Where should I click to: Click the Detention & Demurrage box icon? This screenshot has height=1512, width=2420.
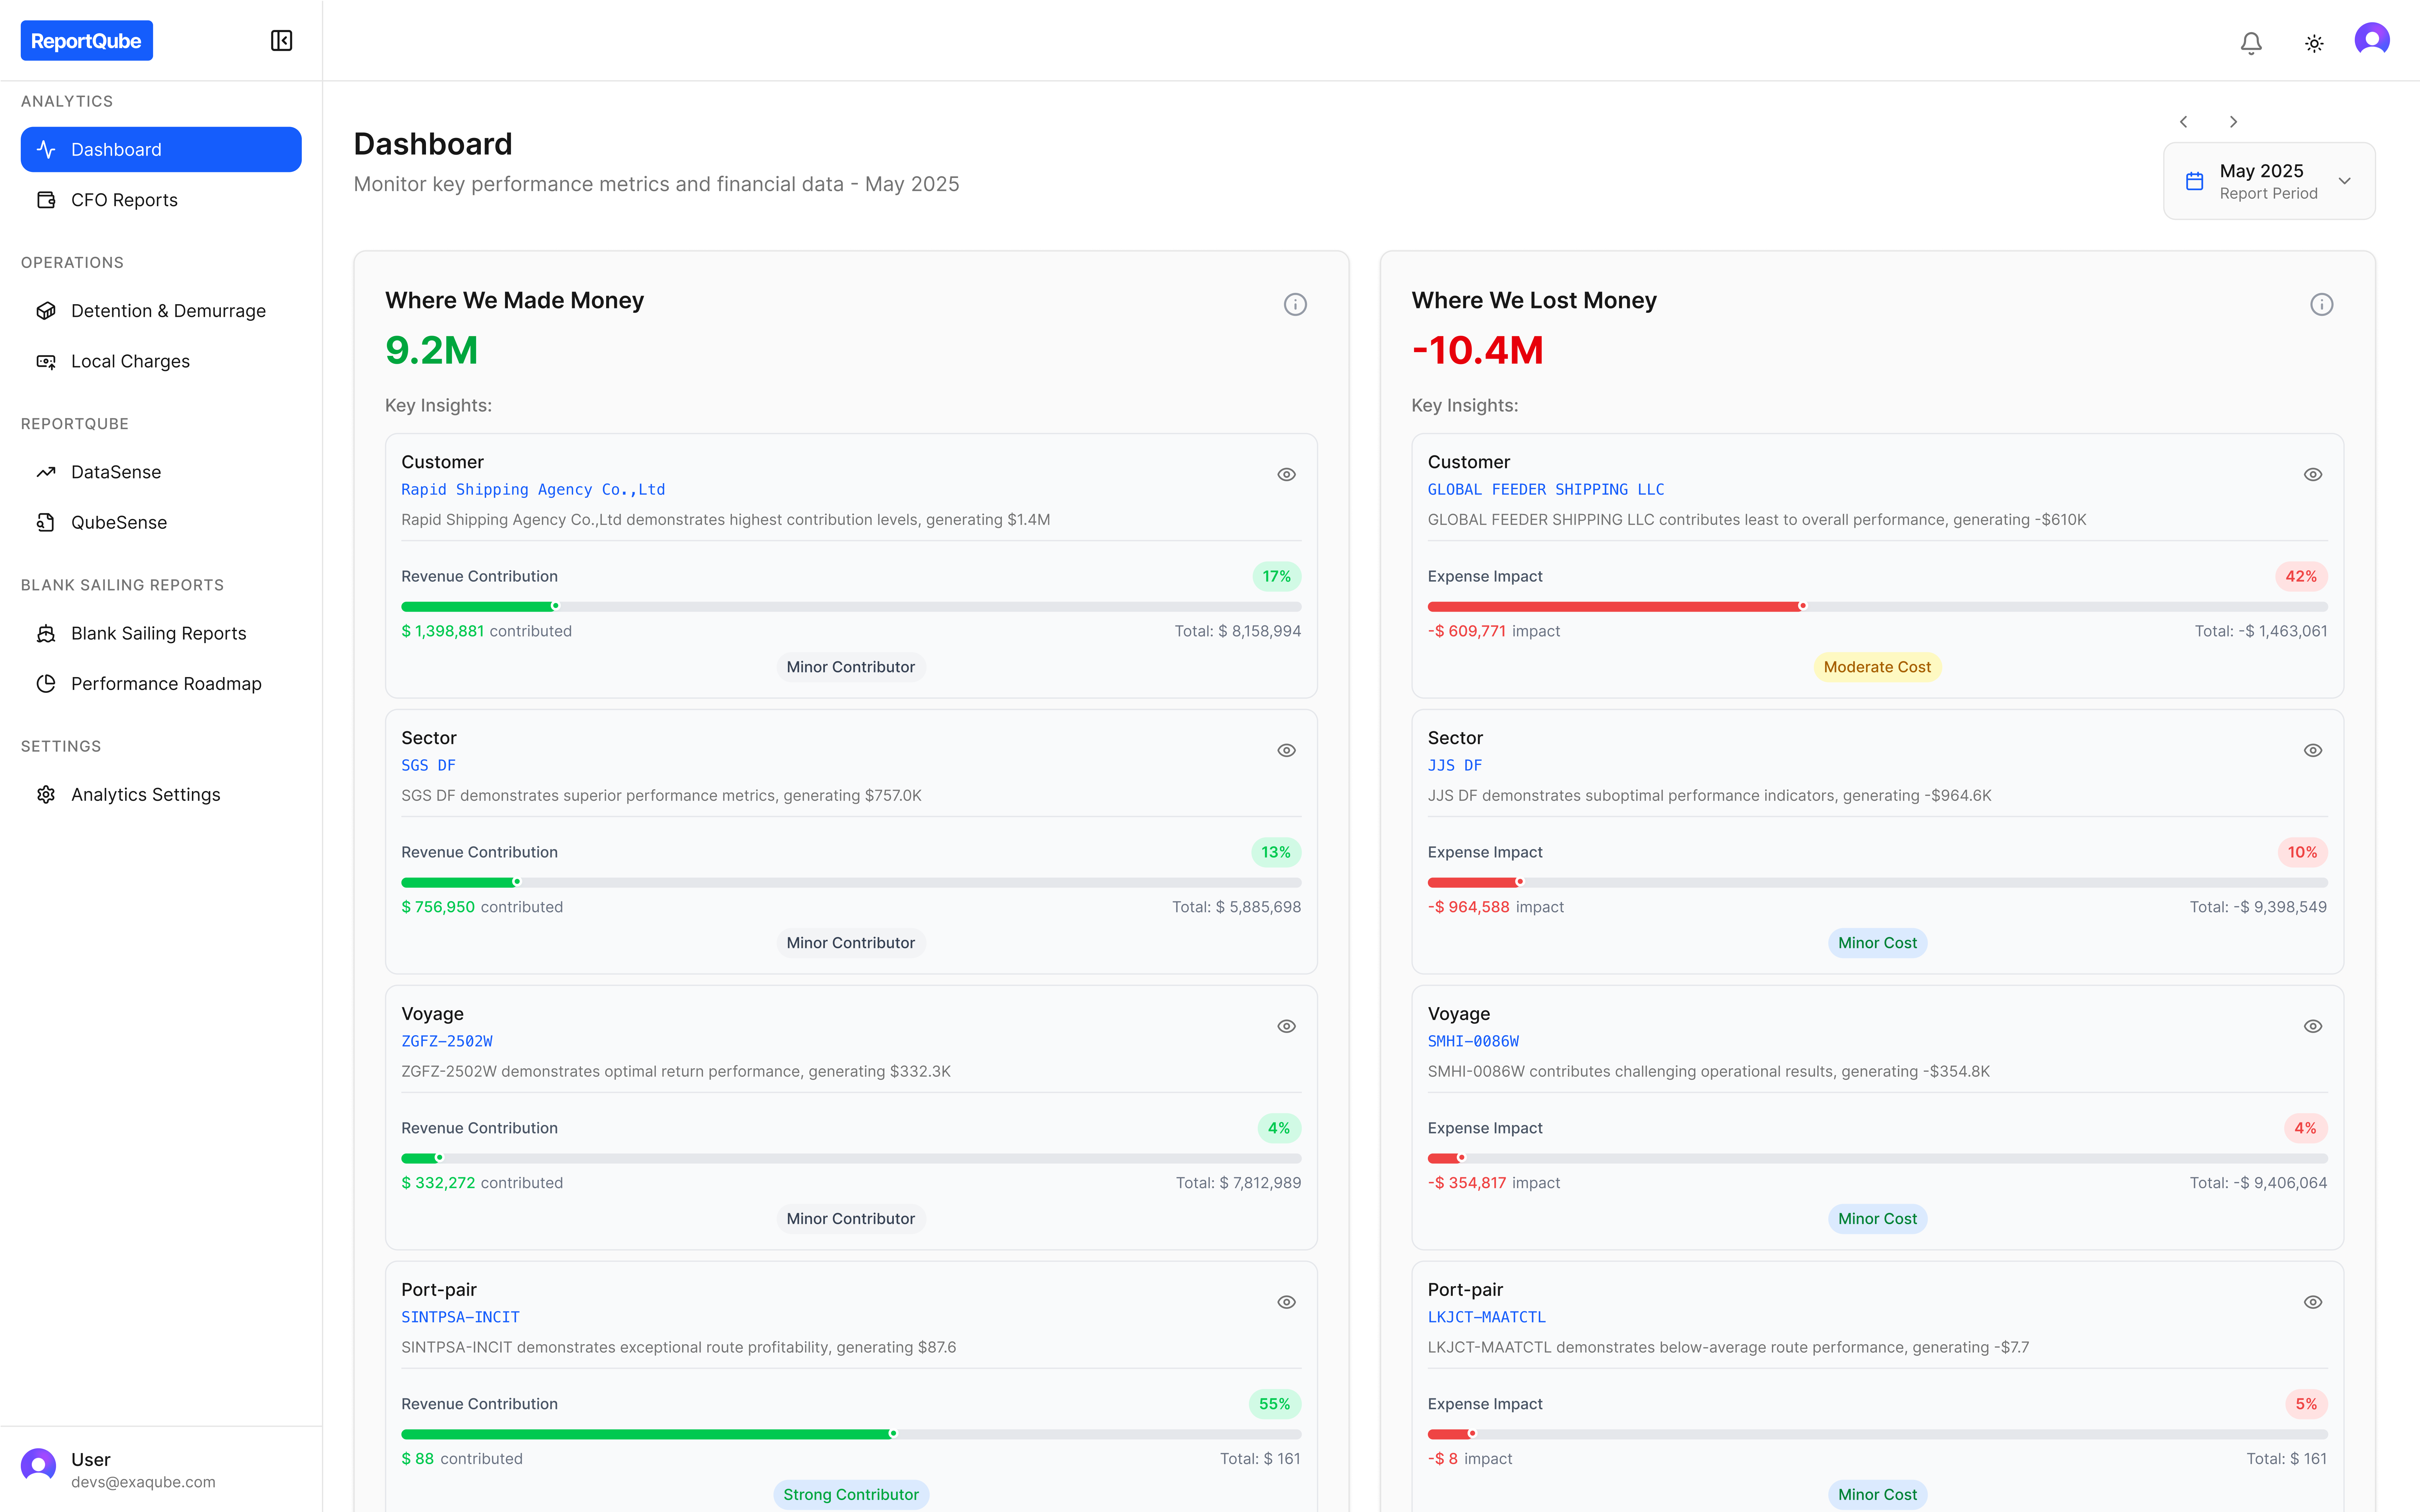click(46, 311)
